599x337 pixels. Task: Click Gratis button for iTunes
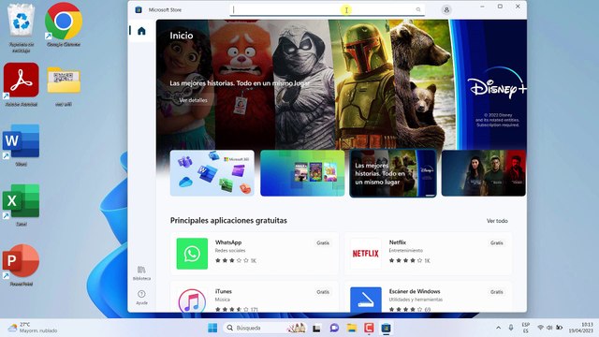pyautogui.click(x=323, y=292)
